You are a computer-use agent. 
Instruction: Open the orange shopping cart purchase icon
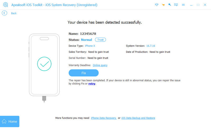(x=163, y=5)
